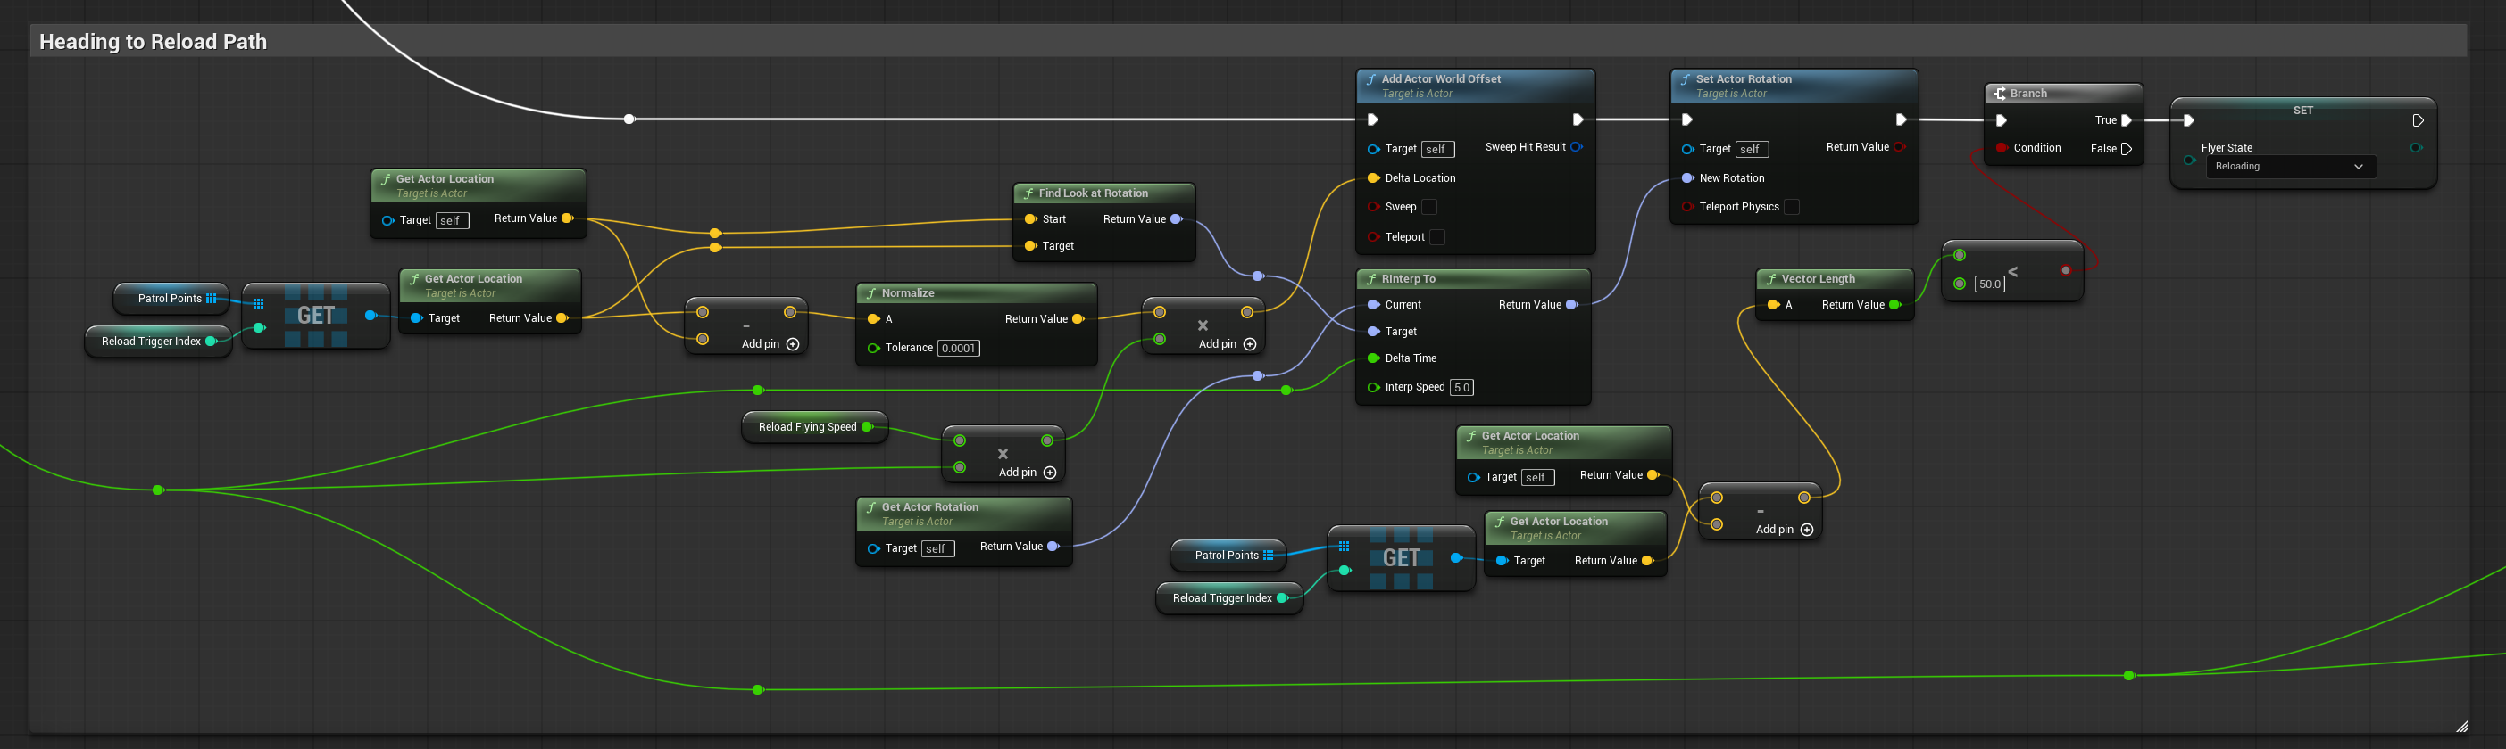Click the lower array GET node
This screenshot has height=749, width=2506.
[x=1401, y=557]
